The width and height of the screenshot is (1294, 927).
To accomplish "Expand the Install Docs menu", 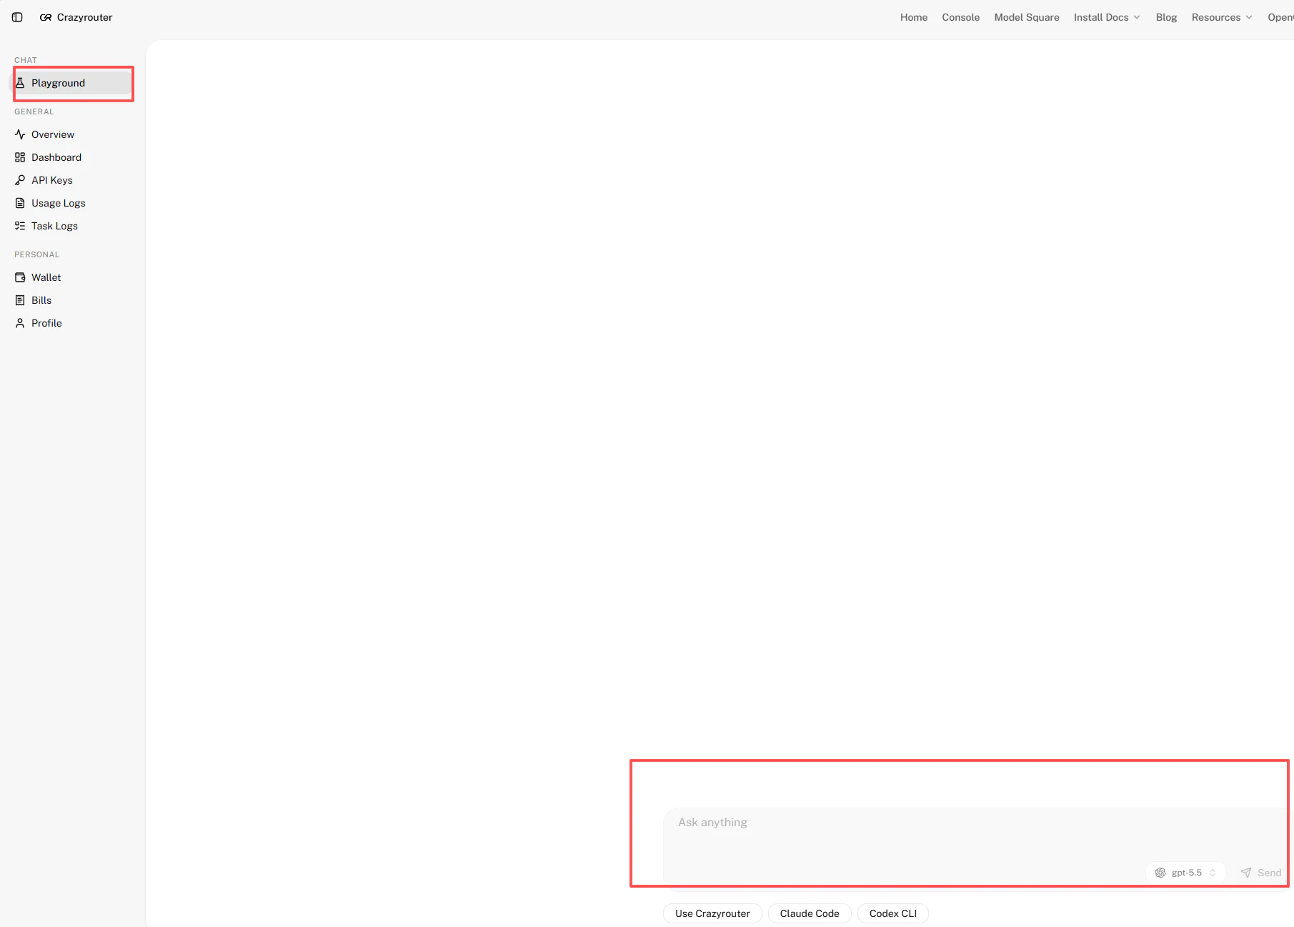I will [x=1107, y=17].
